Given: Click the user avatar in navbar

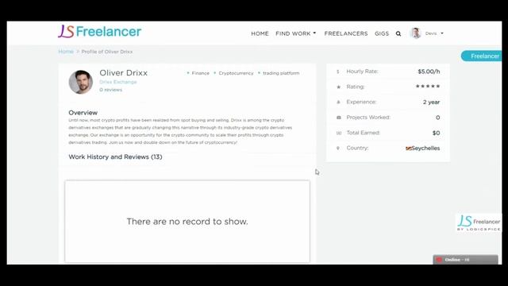Looking at the screenshot, I should [416, 33].
